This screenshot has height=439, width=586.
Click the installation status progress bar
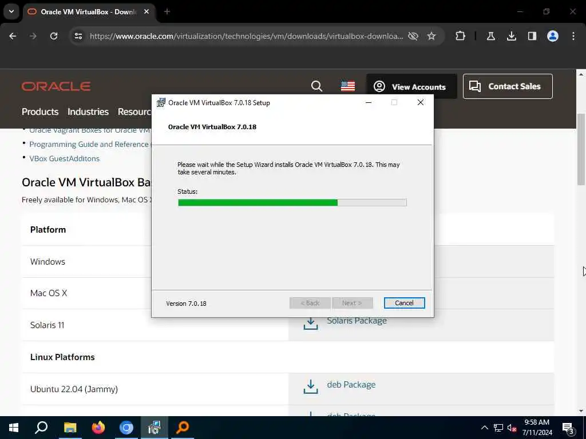point(292,202)
